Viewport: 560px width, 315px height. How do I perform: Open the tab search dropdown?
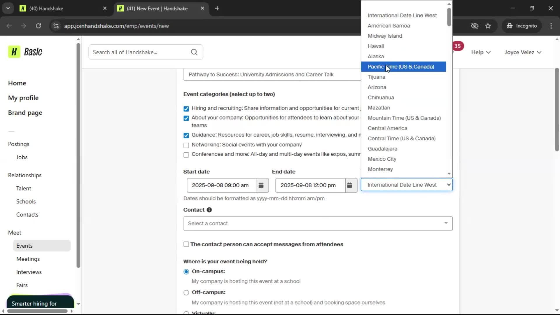point(8,8)
